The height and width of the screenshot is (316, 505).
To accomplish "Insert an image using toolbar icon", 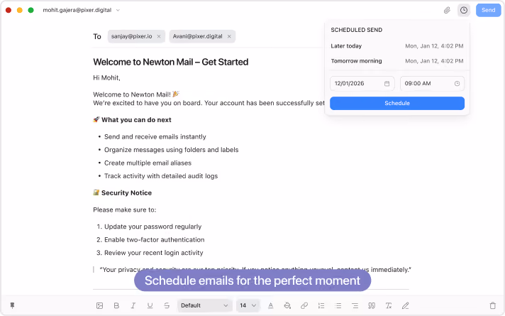I will (x=99, y=305).
